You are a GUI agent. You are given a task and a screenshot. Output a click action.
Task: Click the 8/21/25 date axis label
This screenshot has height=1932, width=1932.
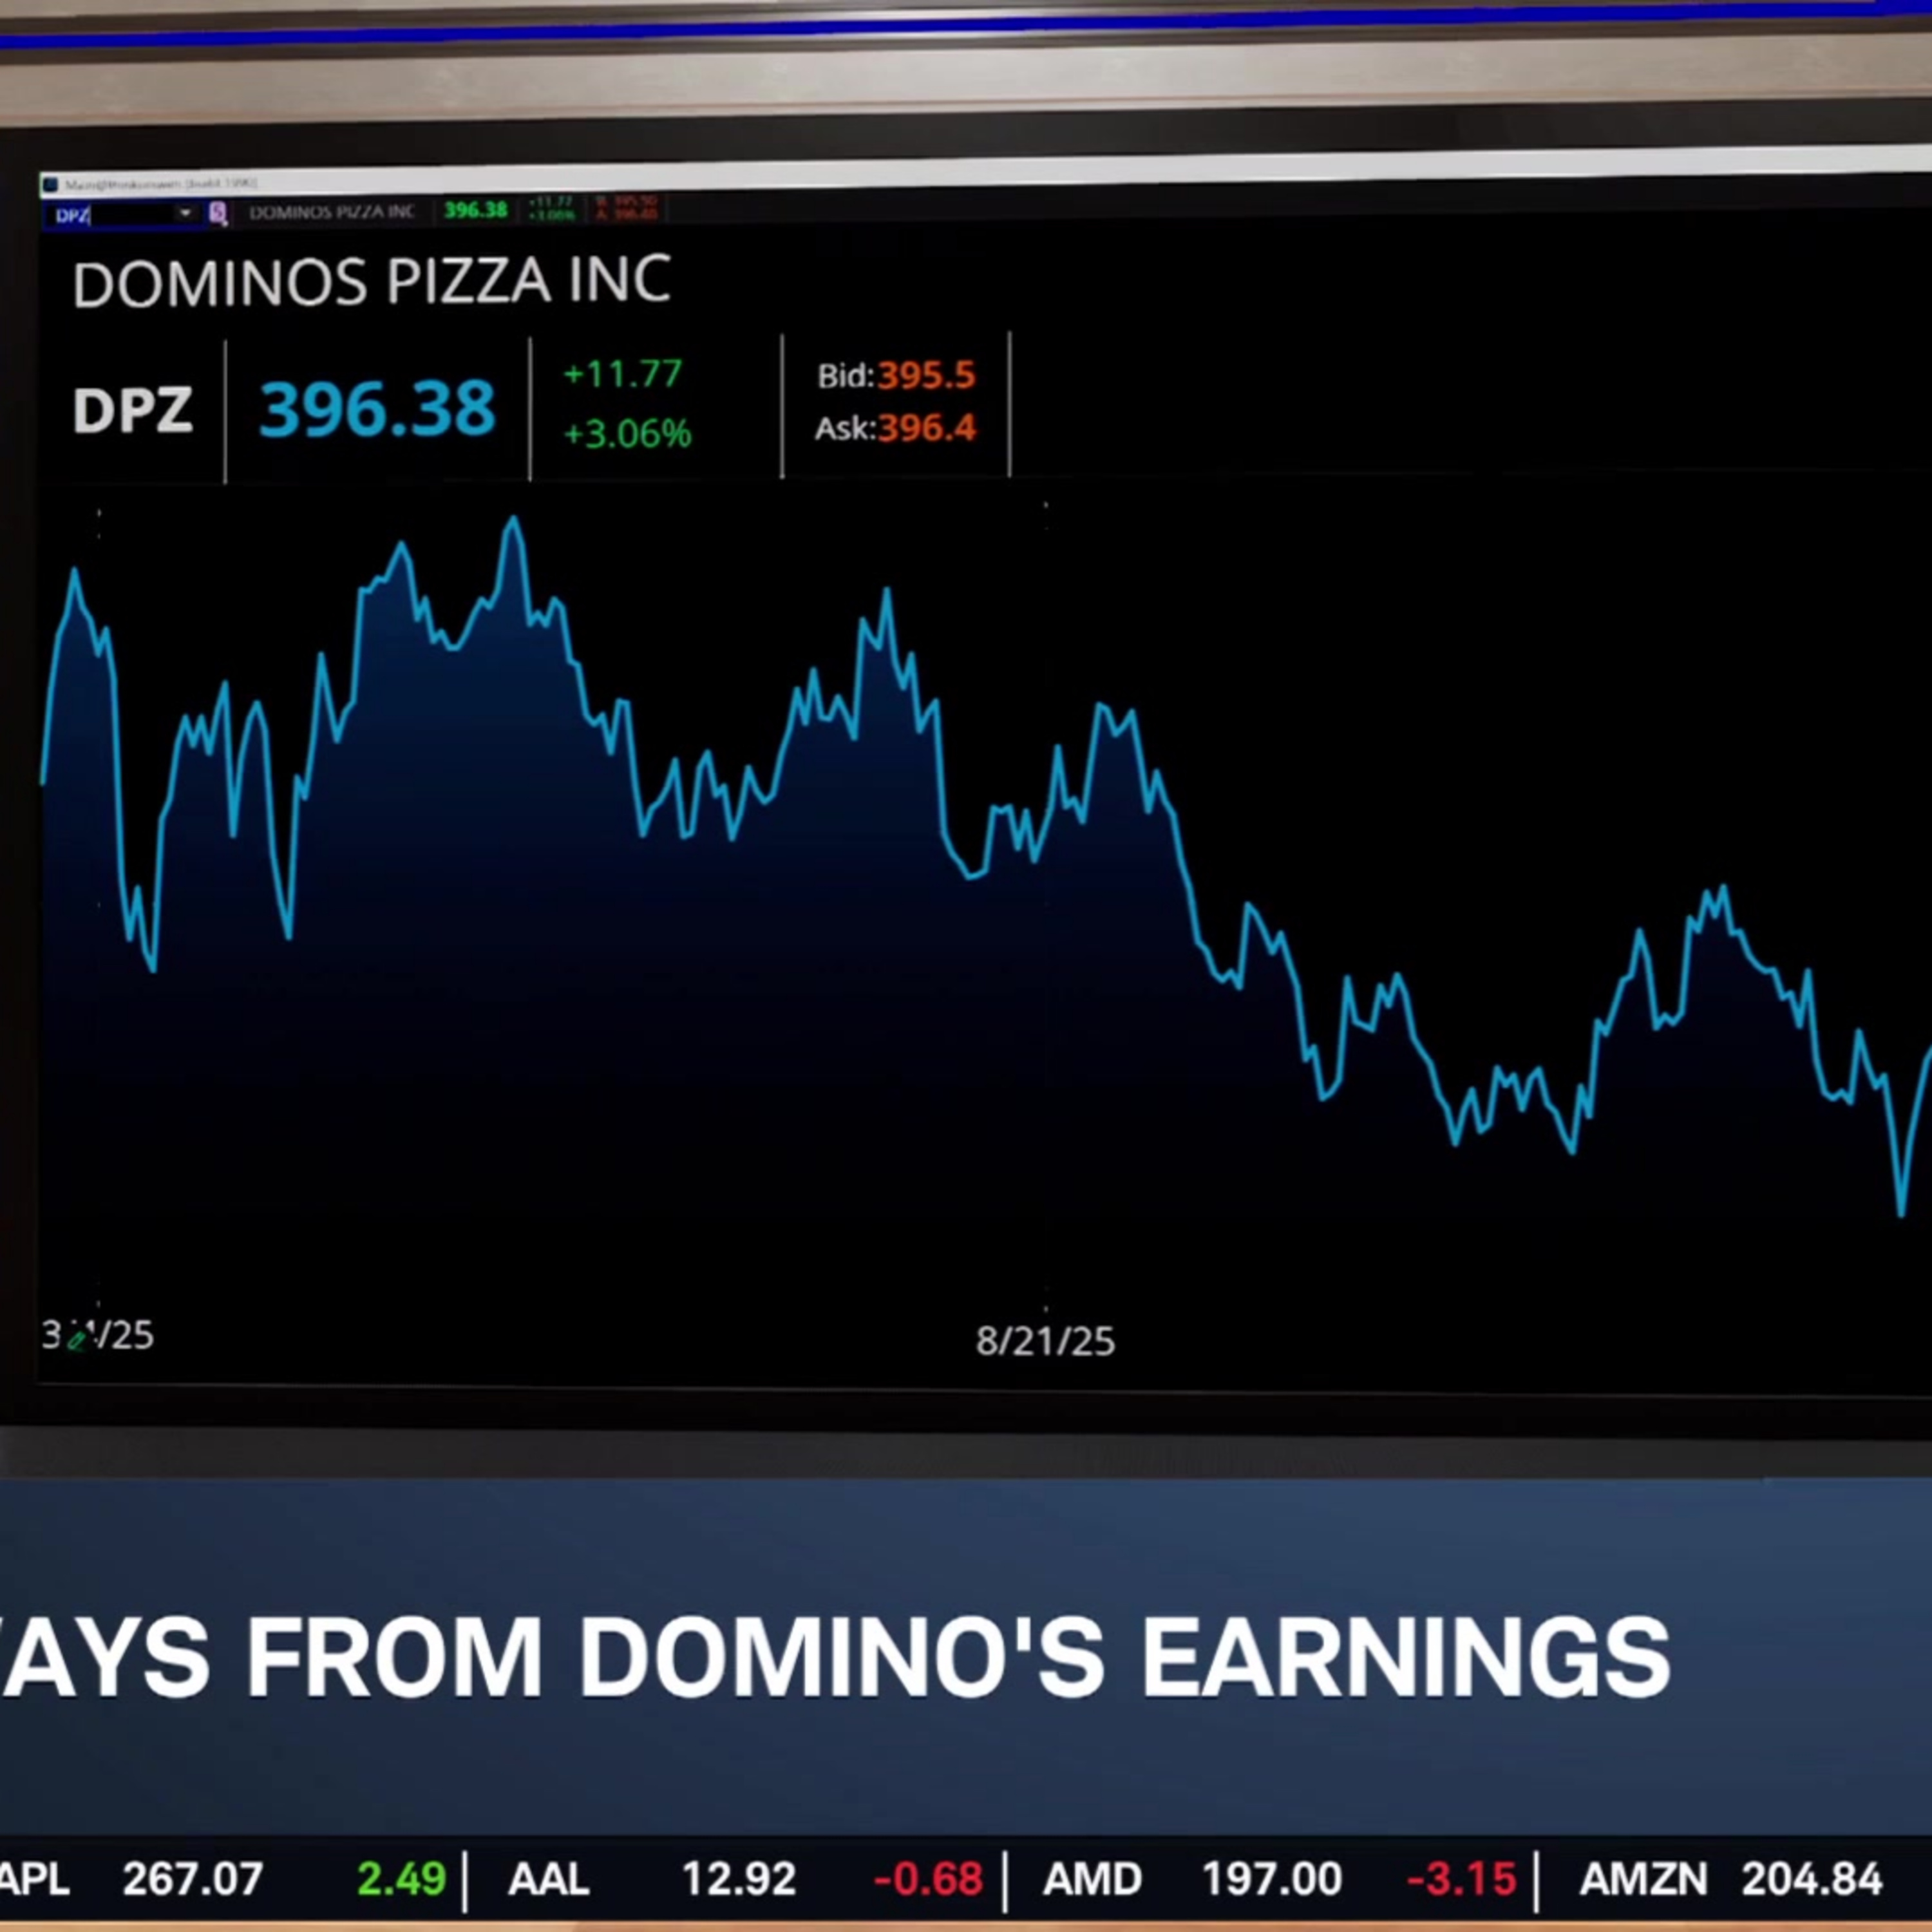pos(1045,1341)
